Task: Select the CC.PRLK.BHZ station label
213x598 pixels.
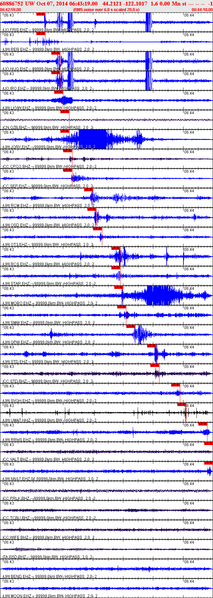Action: 49,498
